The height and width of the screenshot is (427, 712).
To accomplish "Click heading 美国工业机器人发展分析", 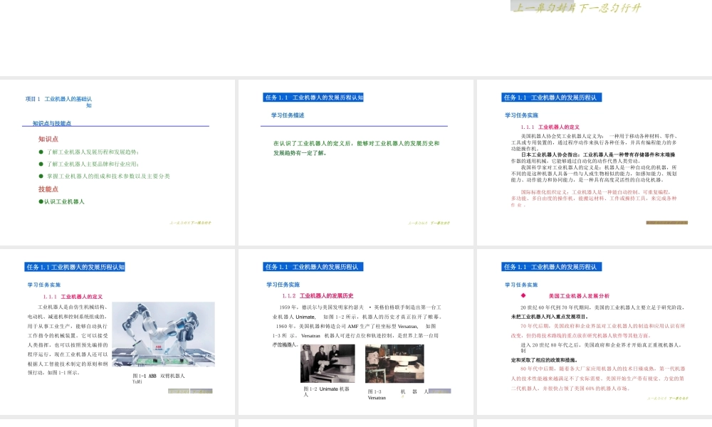I will click(579, 296).
